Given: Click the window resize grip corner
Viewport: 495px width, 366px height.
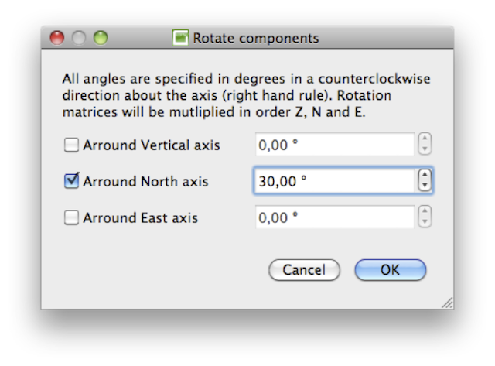Looking at the screenshot, I should click(446, 303).
